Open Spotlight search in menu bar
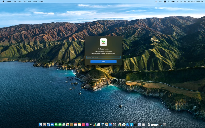The image size is (205, 128). coord(181,1)
